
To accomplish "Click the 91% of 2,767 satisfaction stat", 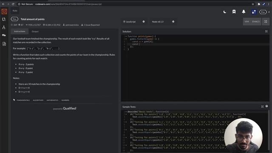I will point(33,25).
